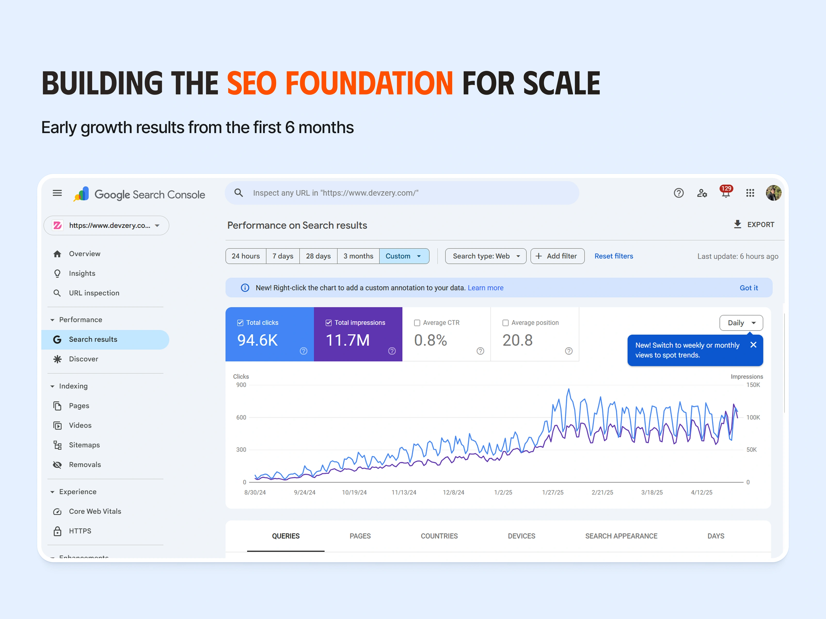Open the Search type: Web dropdown
This screenshot has height=619, width=826.
pyautogui.click(x=486, y=256)
